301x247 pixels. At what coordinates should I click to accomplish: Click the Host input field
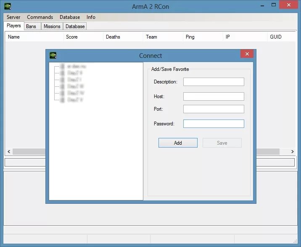(x=214, y=96)
